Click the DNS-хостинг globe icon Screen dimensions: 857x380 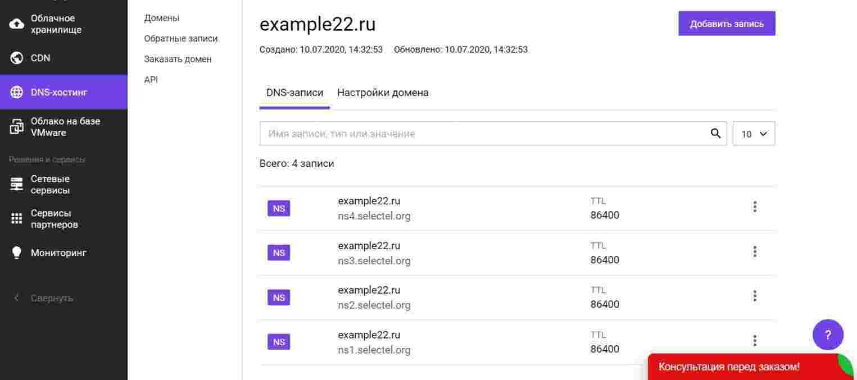(17, 92)
